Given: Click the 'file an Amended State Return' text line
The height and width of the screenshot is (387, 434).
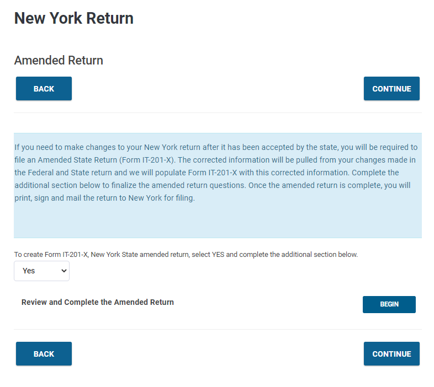Looking at the screenshot, I should 215,160.
